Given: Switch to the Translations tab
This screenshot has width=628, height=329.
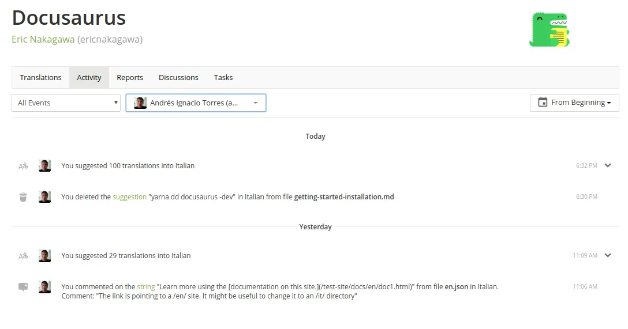Looking at the screenshot, I should (40, 78).
